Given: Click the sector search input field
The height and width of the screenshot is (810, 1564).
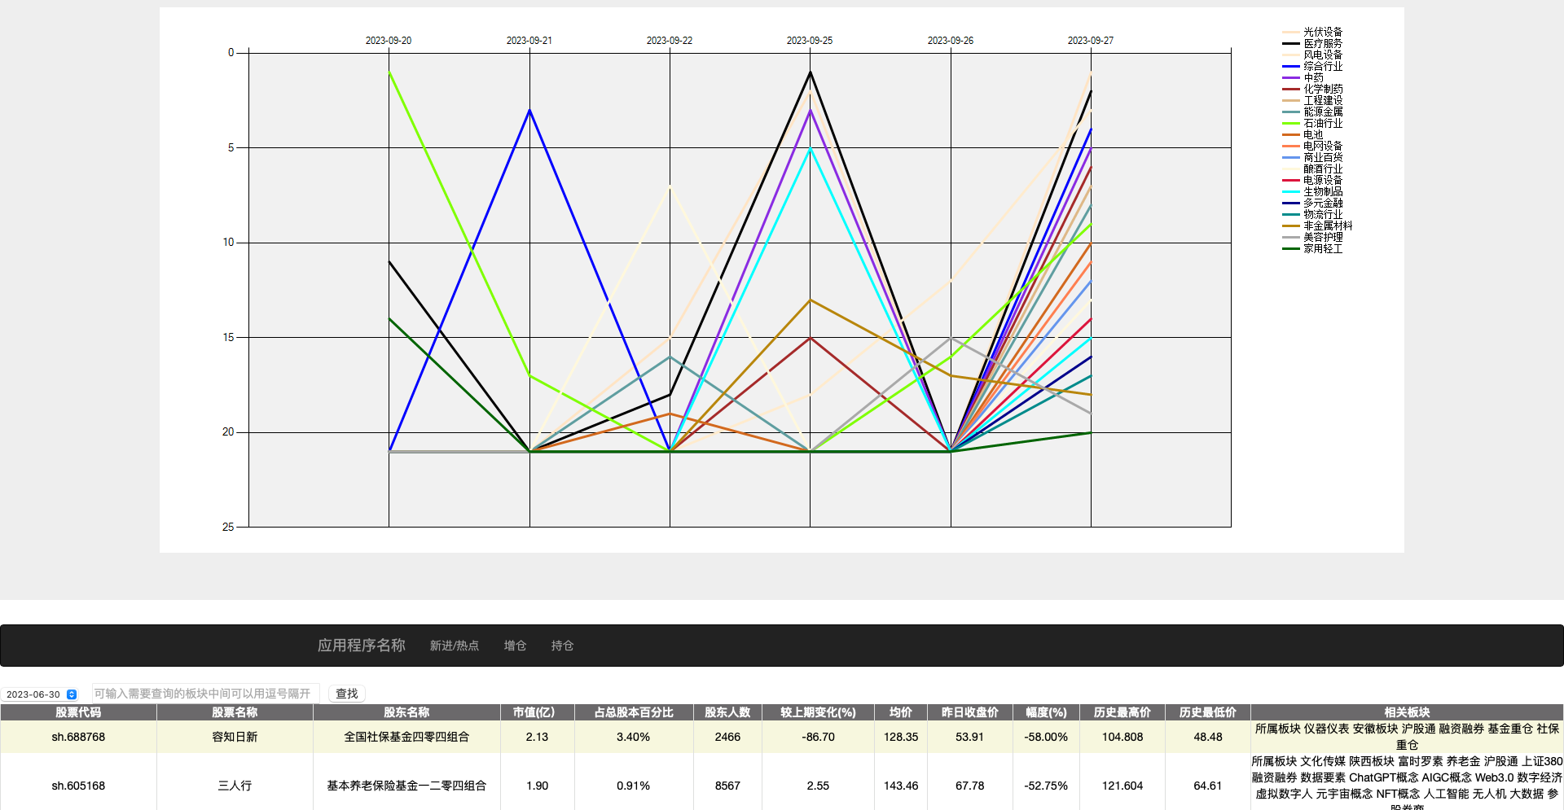Looking at the screenshot, I should (x=206, y=694).
